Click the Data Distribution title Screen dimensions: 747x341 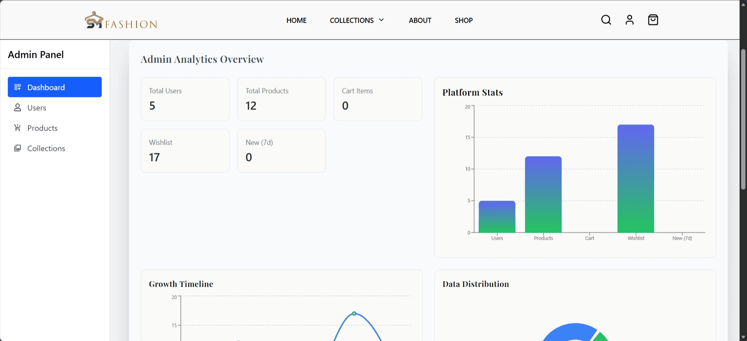[x=476, y=284]
